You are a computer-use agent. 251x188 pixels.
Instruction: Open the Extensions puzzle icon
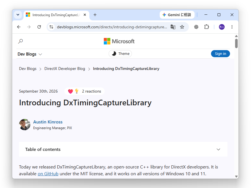(x=207, y=27)
